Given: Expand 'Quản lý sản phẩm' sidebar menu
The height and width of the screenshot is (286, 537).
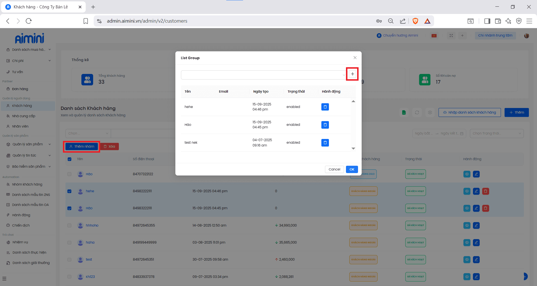Looking at the screenshot, I should pos(28,144).
